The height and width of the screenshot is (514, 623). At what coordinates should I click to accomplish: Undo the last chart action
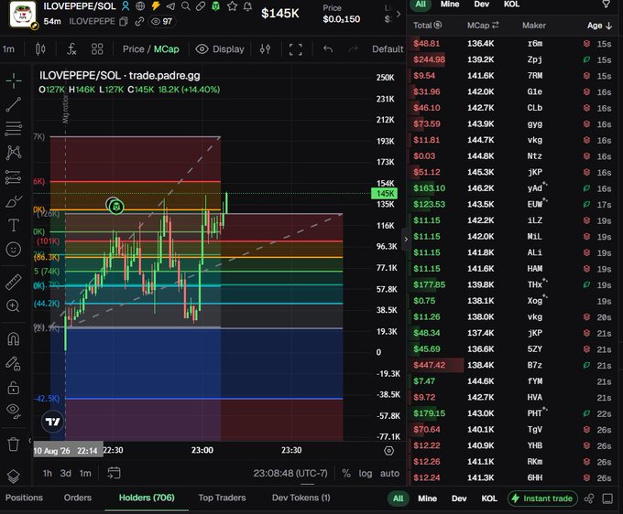[328, 48]
